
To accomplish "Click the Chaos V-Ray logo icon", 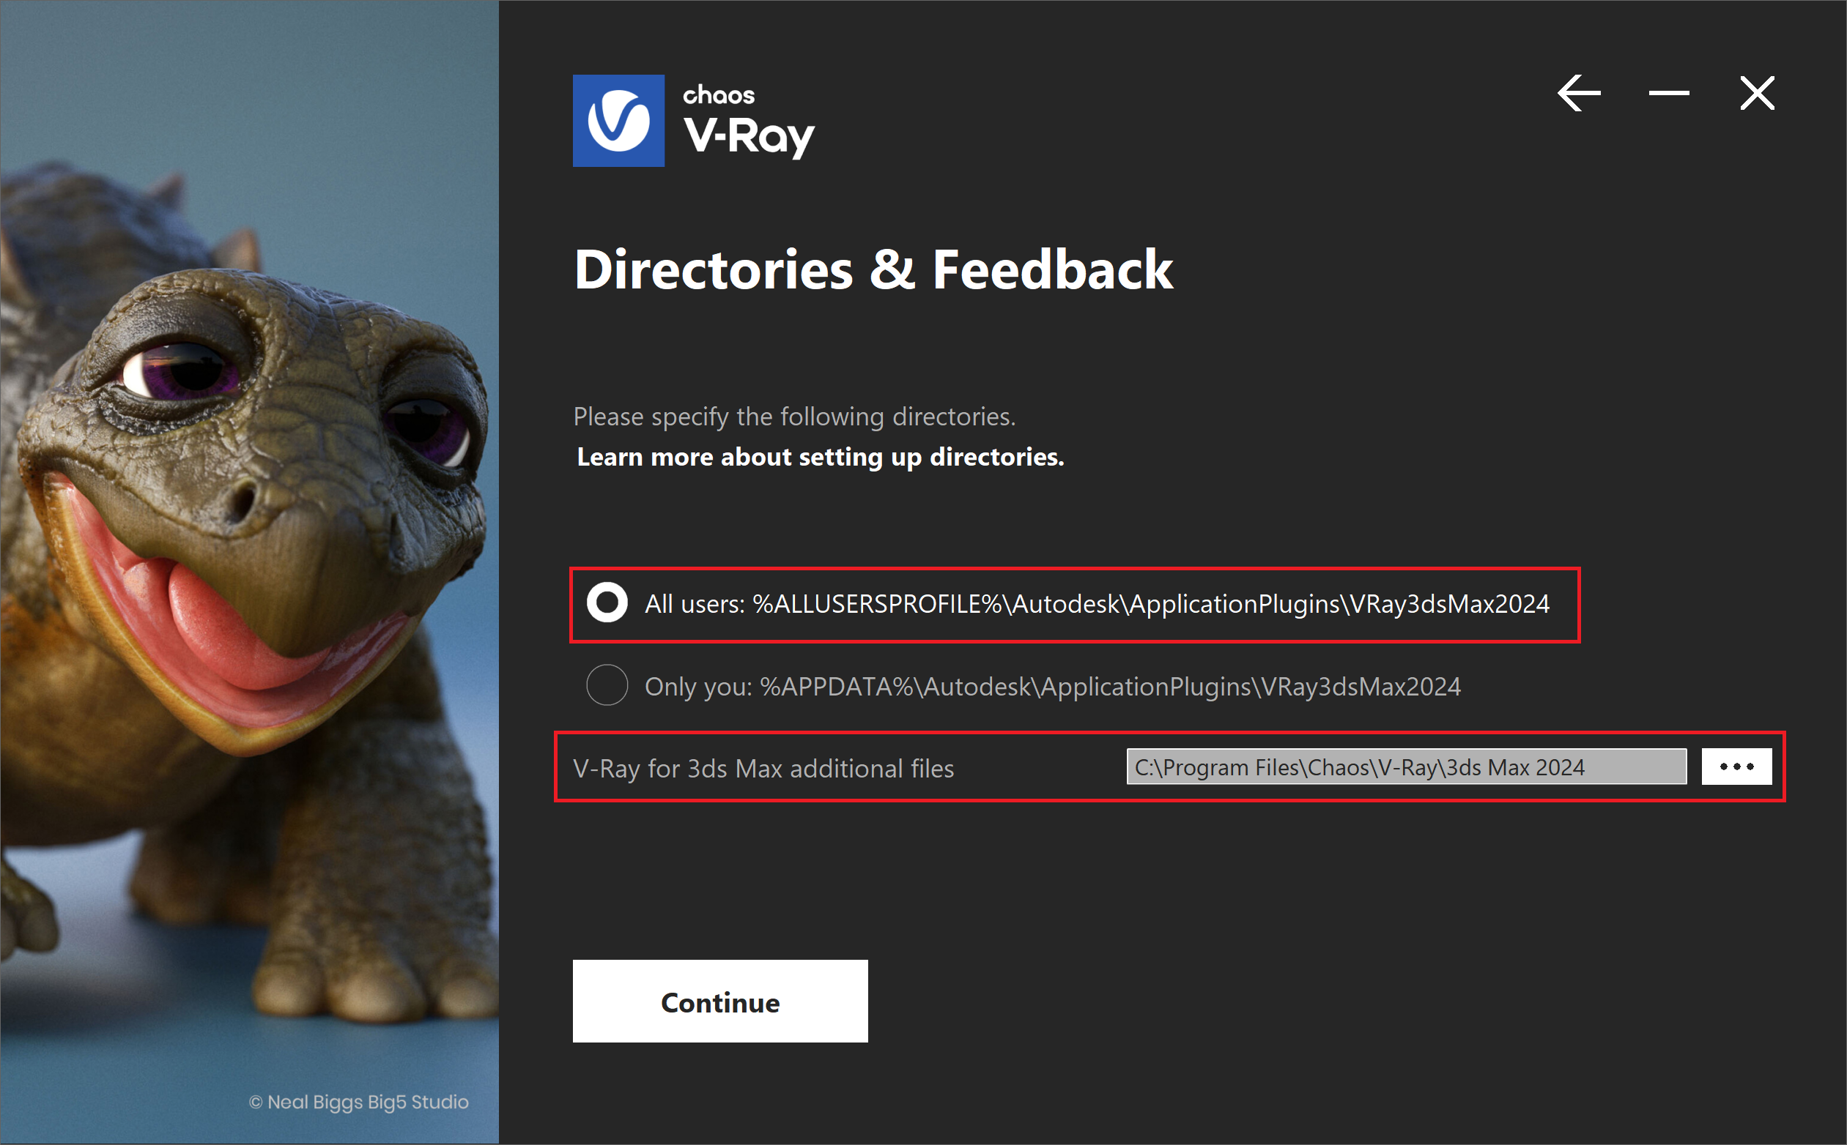I will click(618, 120).
